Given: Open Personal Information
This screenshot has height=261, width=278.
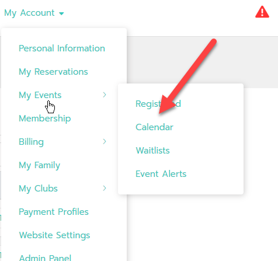Looking at the screenshot, I should click(62, 48).
